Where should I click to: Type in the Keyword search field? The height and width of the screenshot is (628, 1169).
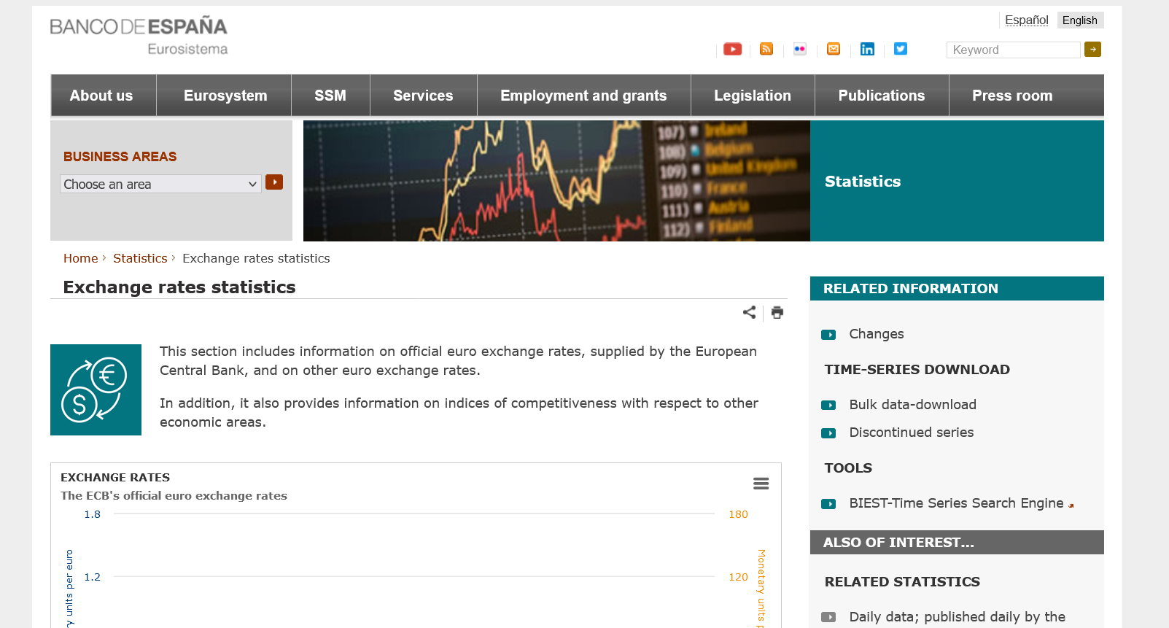(x=1013, y=50)
